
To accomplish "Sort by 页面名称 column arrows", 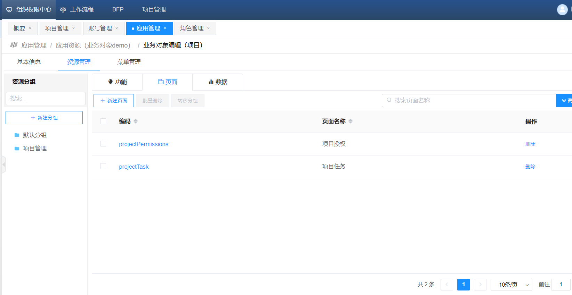I will 351,121.
